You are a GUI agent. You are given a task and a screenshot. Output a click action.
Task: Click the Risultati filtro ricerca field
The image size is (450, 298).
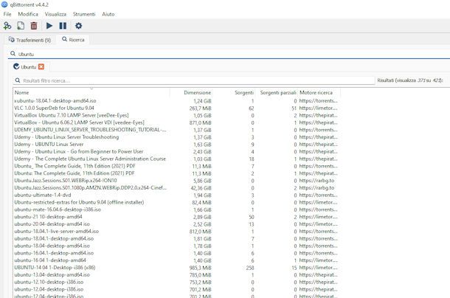194,80
